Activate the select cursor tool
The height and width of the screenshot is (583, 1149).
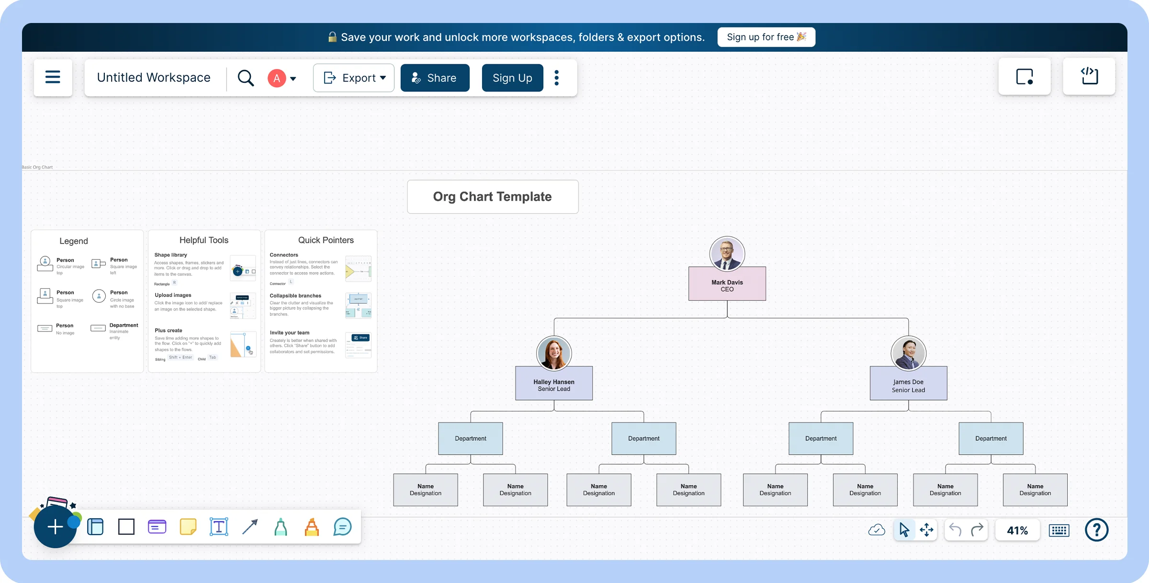point(904,530)
